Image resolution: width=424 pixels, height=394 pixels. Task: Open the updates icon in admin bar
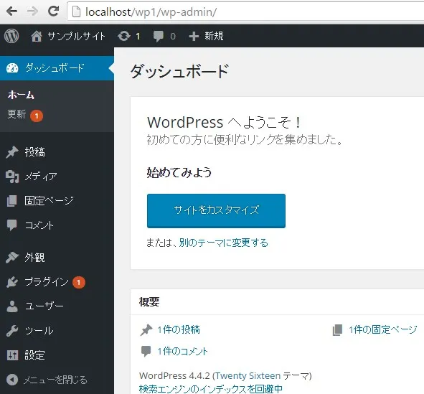[x=124, y=36]
